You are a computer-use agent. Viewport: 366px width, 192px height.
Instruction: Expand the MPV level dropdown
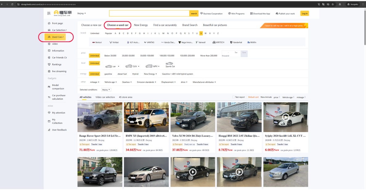tap(152, 66)
